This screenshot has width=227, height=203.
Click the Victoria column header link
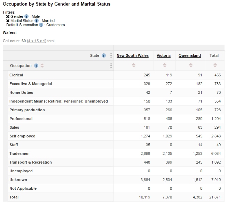[164, 55]
